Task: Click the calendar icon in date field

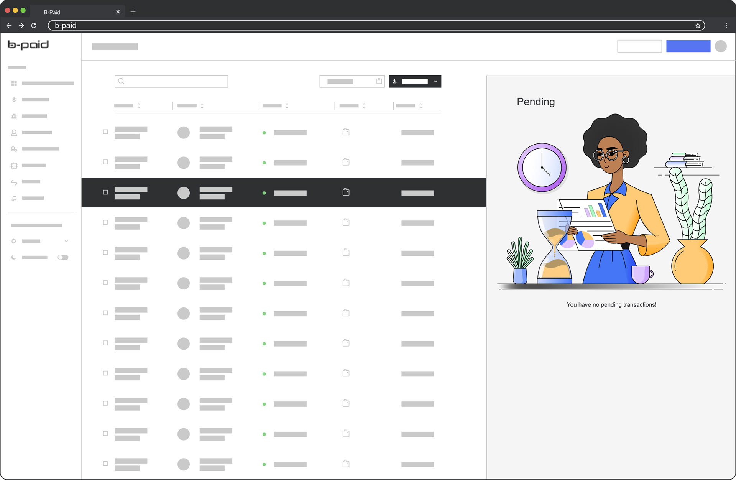Action: [x=379, y=81]
